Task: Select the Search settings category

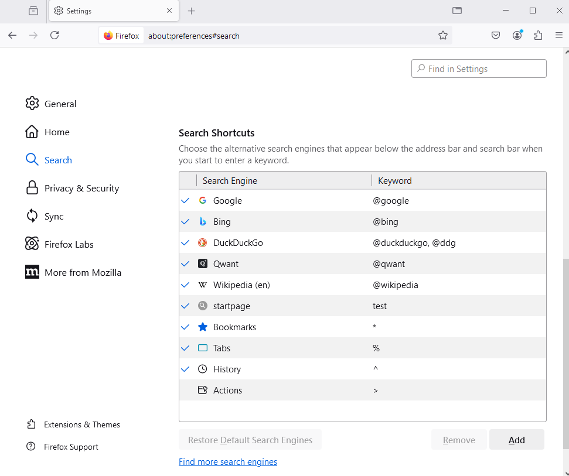Action: [x=49, y=160]
